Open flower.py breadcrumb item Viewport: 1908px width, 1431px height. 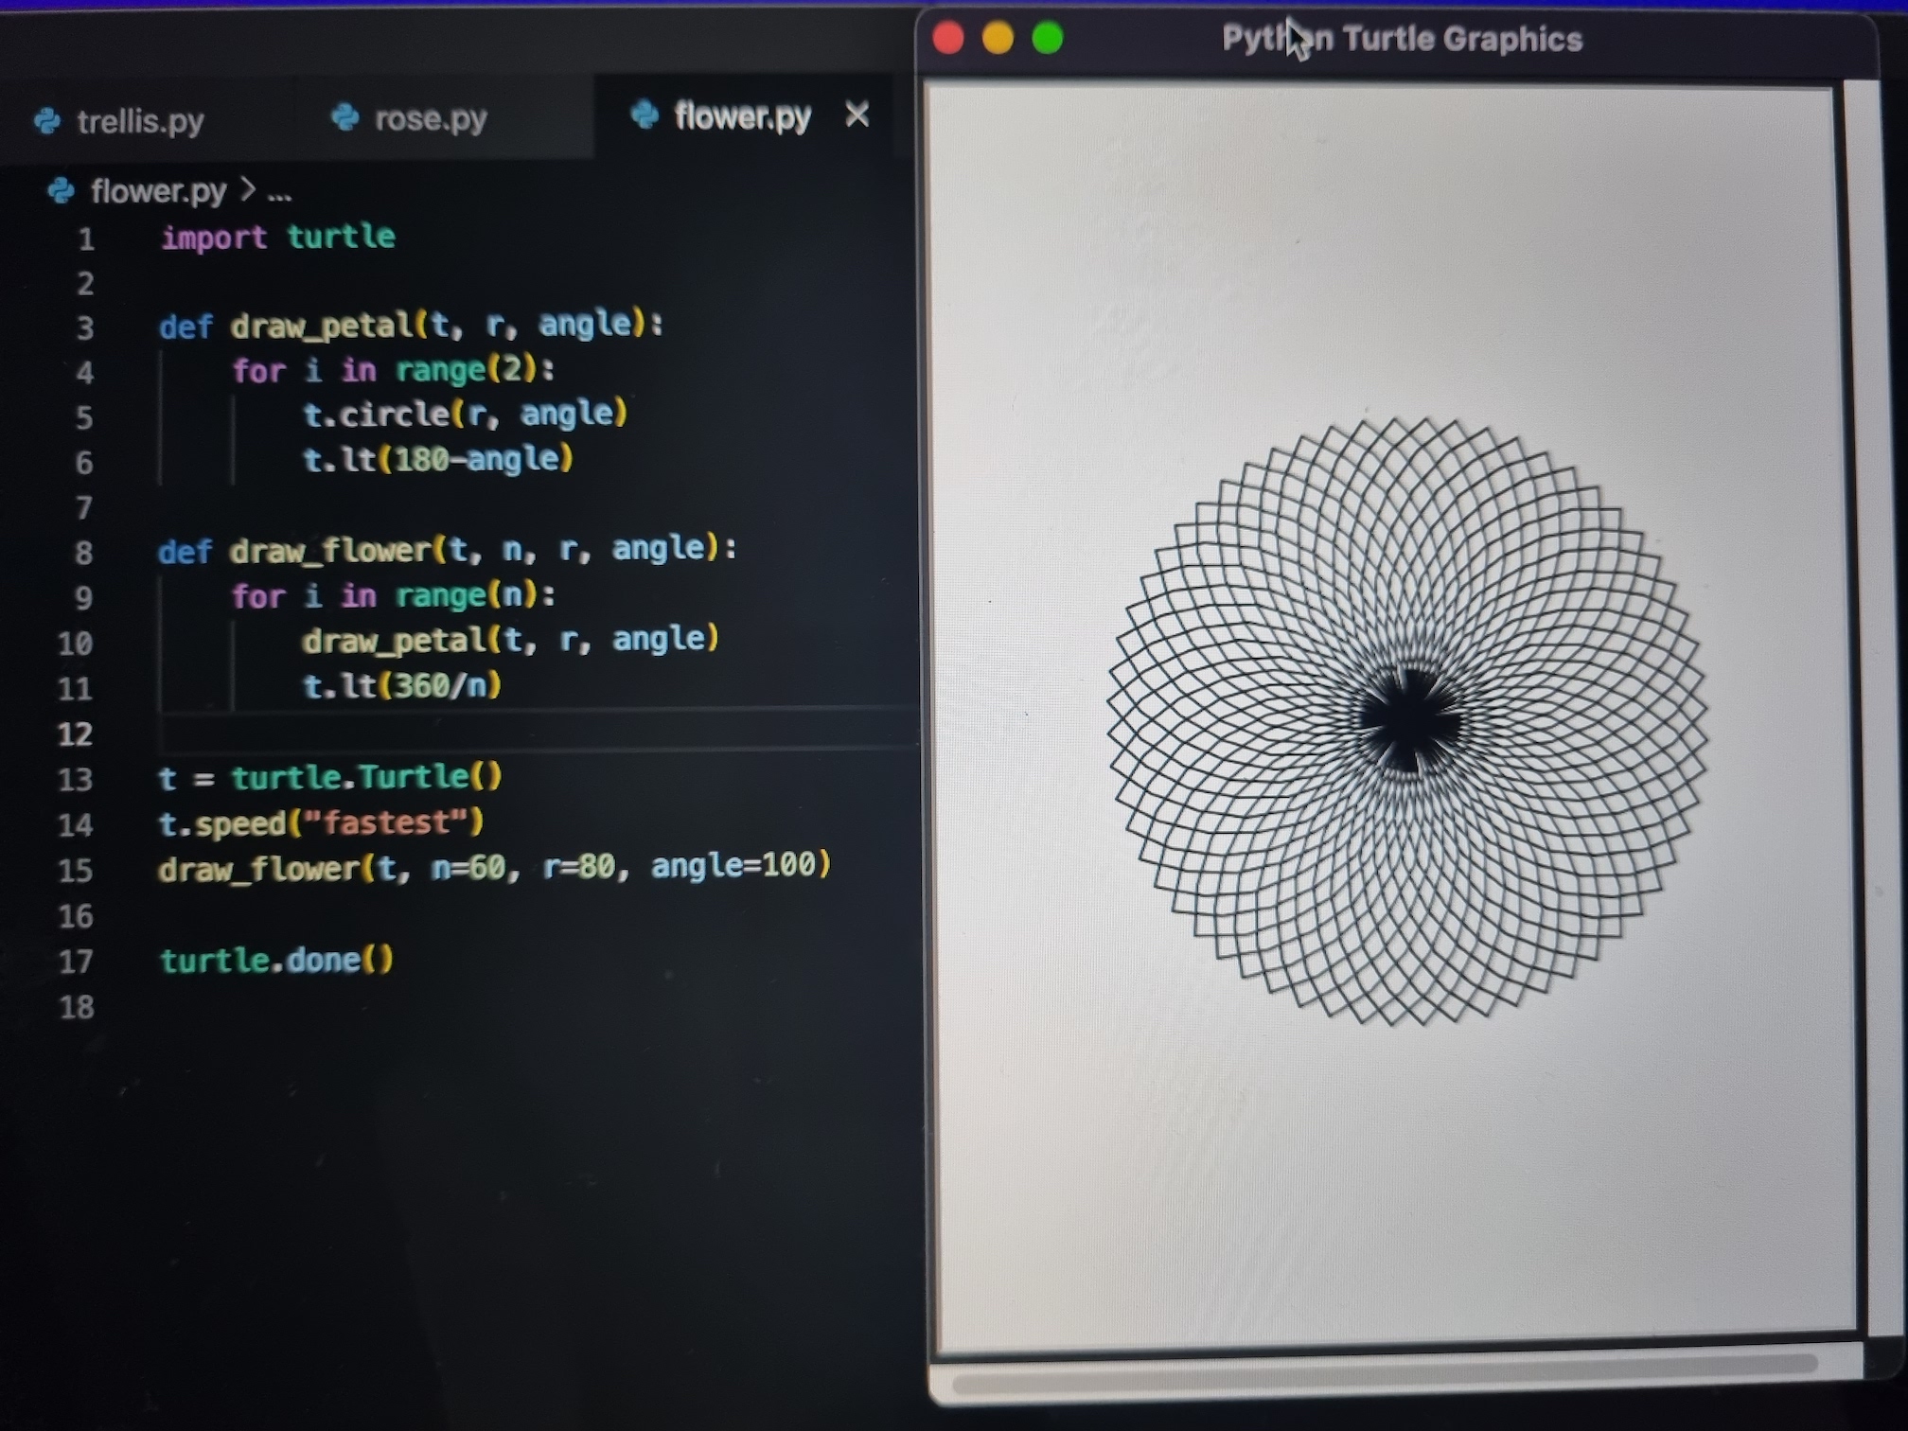click(x=158, y=191)
